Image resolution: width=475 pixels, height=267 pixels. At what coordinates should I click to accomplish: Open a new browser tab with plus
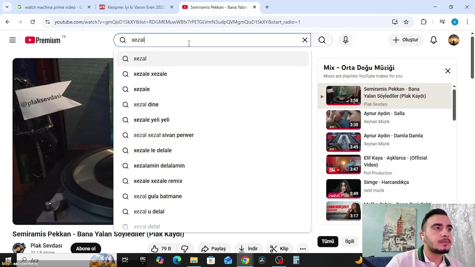point(267,7)
